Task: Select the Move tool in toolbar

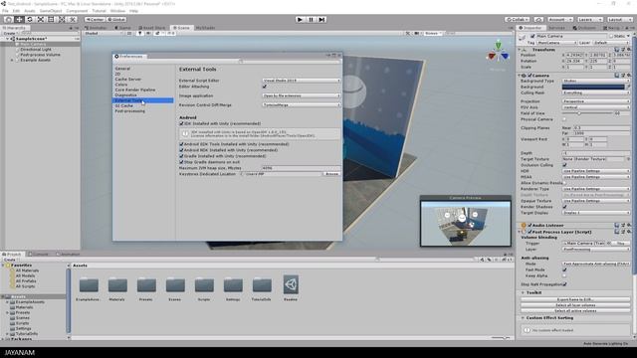Action: 19,19
